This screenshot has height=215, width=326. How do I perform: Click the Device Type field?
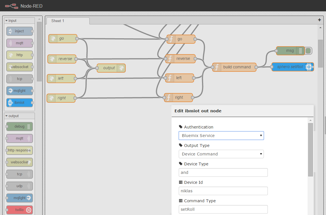click(x=223, y=172)
